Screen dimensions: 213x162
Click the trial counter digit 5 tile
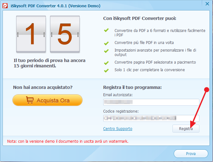tap(65, 34)
